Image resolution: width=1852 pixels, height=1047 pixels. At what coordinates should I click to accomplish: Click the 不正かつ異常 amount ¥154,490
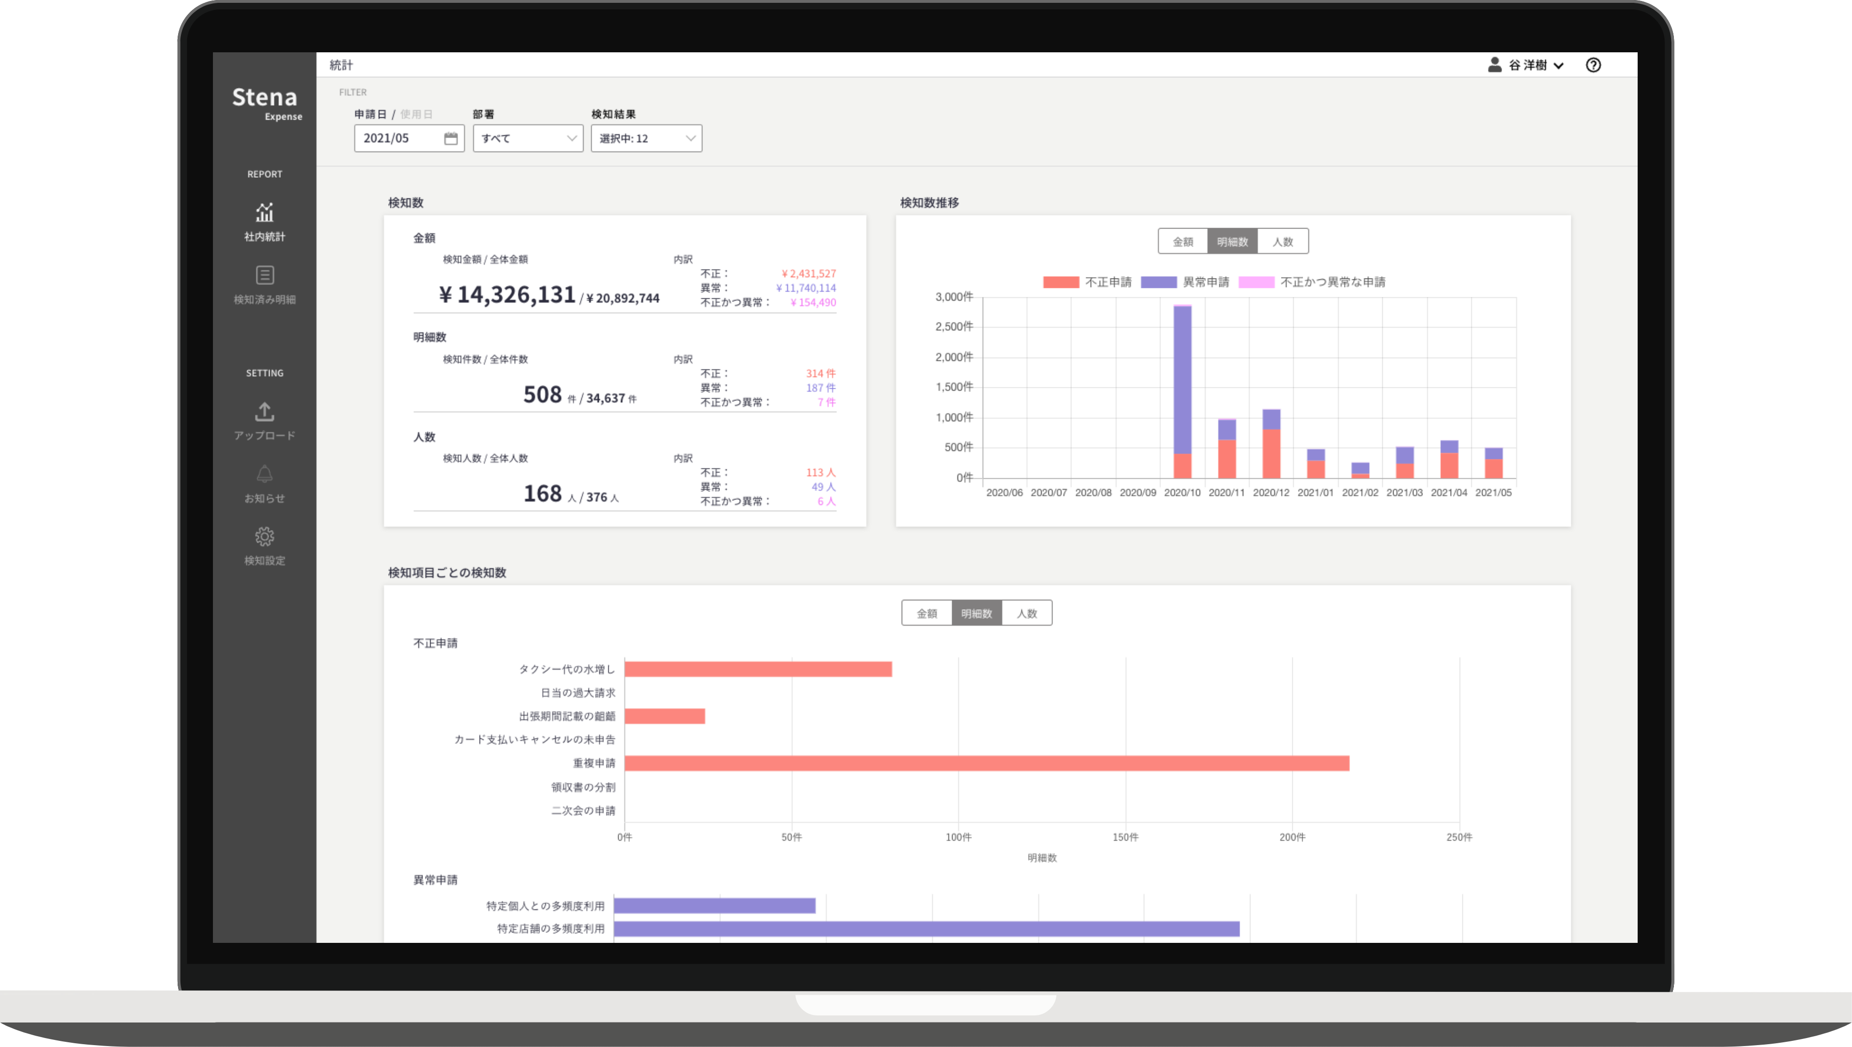click(x=812, y=303)
